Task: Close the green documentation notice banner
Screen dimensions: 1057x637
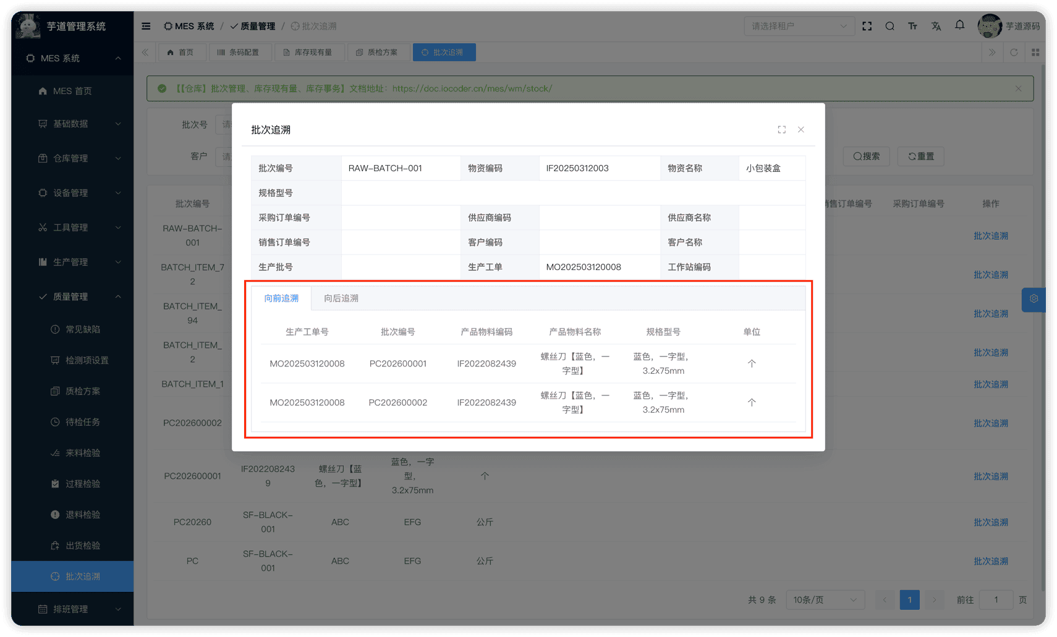Action: 1018,88
